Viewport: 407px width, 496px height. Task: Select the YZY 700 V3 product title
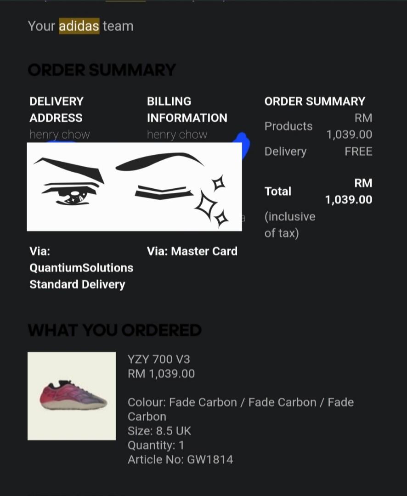point(159,359)
